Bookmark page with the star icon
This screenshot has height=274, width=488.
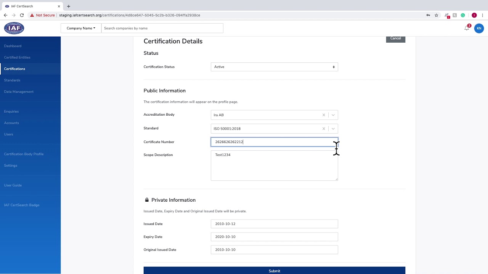pos(437,15)
